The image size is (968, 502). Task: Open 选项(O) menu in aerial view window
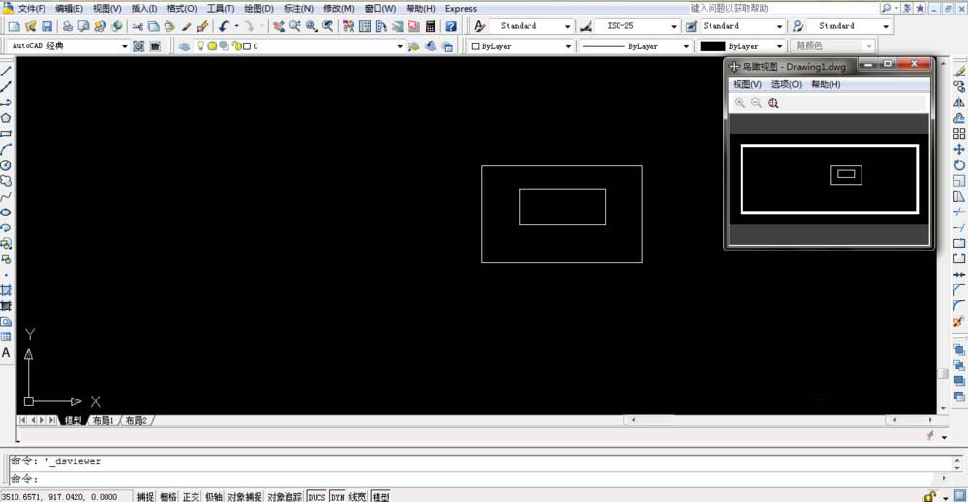[x=785, y=84]
